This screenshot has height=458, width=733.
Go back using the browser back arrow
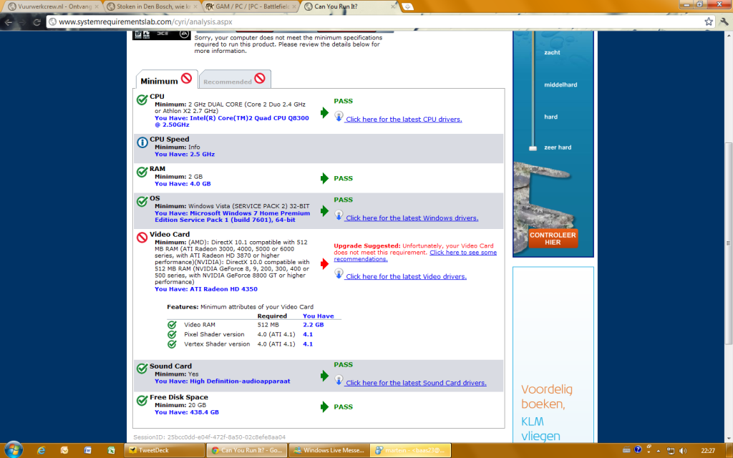click(9, 22)
